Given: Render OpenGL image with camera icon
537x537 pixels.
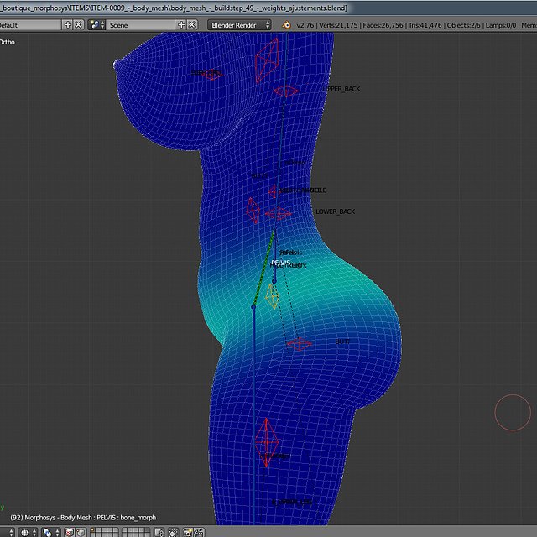Looking at the screenshot, I should [x=188, y=532].
